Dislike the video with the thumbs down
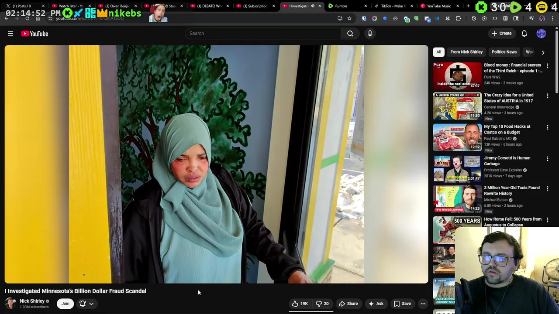This screenshot has height=314, width=559. point(322,304)
